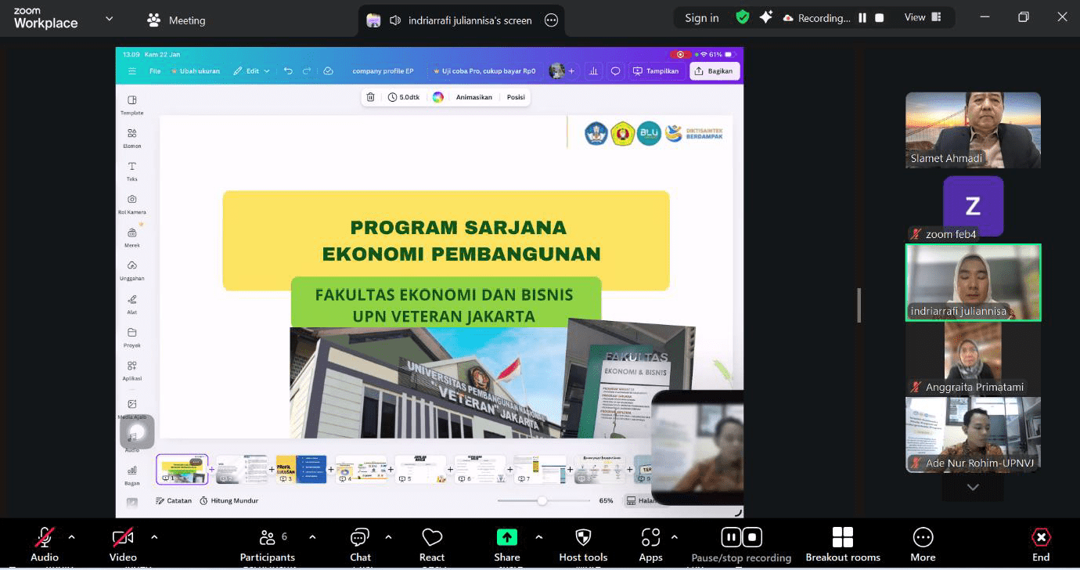This screenshot has height=570, width=1080.
Task: Select Slamet Ahmadi's video thumbnail
Action: click(973, 130)
